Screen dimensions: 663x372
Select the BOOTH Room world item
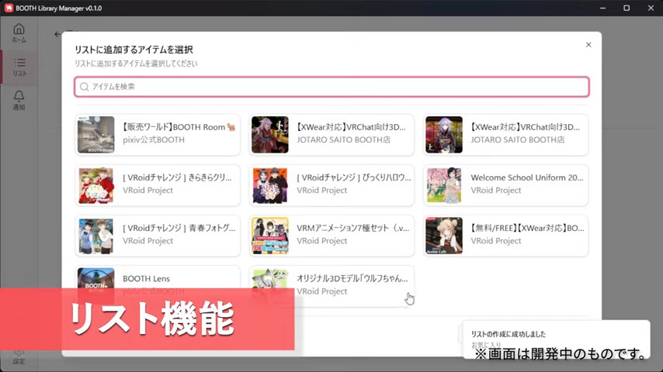(x=158, y=134)
